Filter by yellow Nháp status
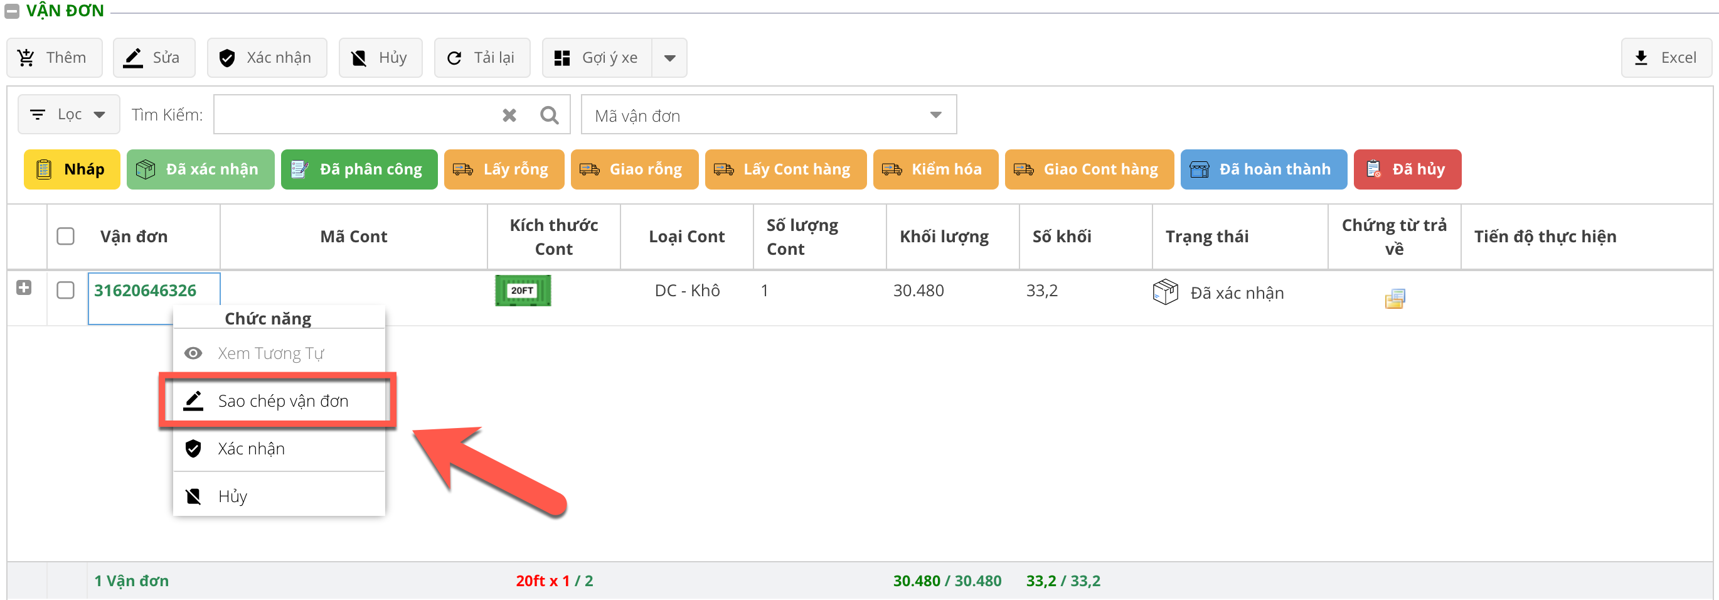The width and height of the screenshot is (1719, 600). click(x=72, y=169)
